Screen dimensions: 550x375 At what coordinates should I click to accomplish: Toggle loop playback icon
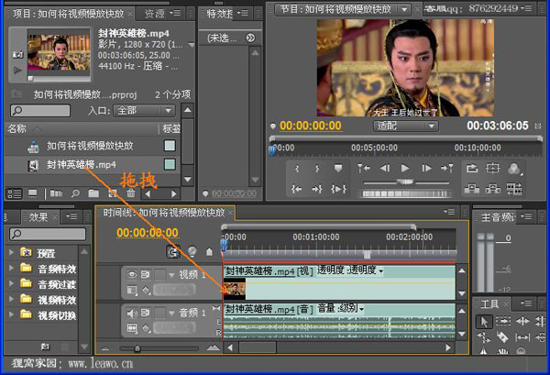472,169
